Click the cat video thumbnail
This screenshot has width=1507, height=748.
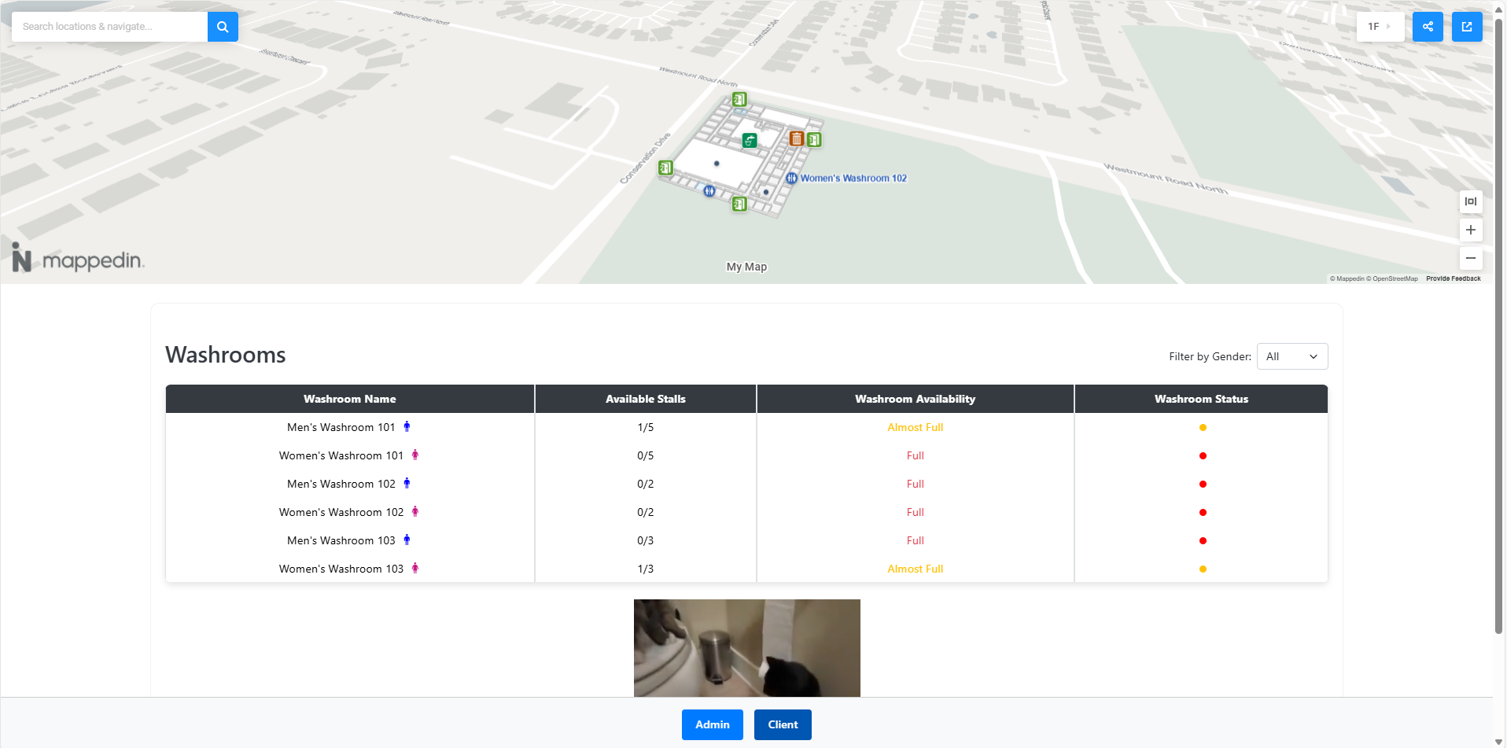coord(747,648)
